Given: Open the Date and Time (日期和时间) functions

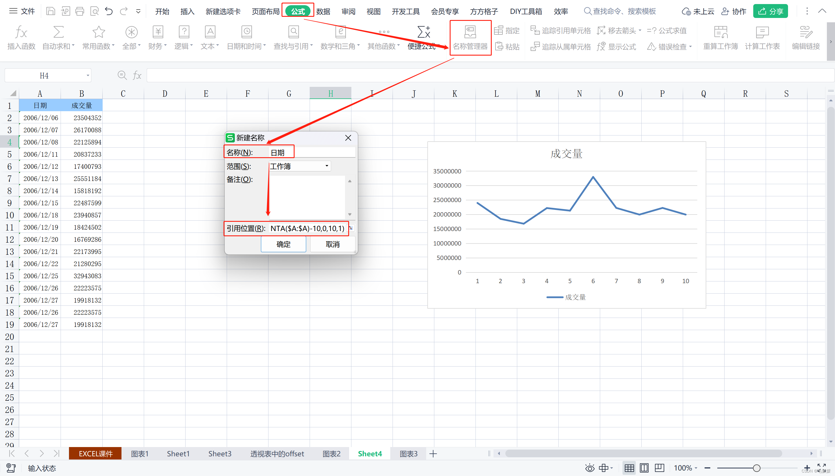Looking at the screenshot, I should click(246, 38).
